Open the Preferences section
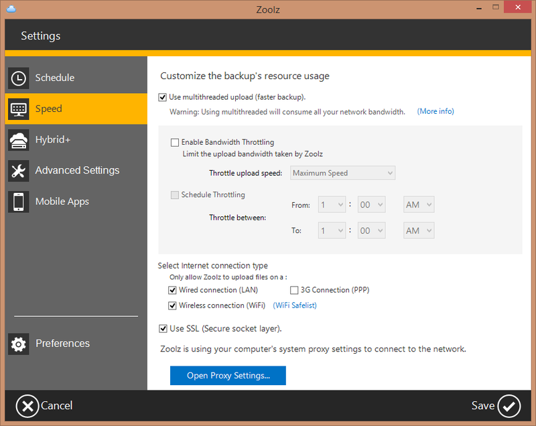Screen dimensions: 536x426 coord(76,344)
